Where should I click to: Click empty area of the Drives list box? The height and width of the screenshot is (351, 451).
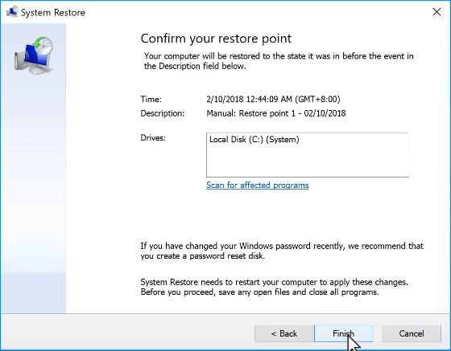[308, 162]
